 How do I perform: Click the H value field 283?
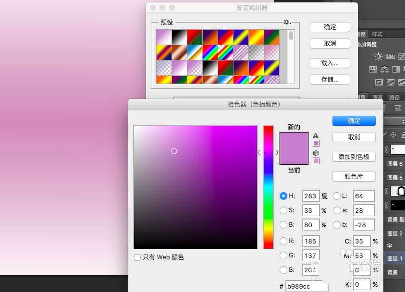(311, 196)
